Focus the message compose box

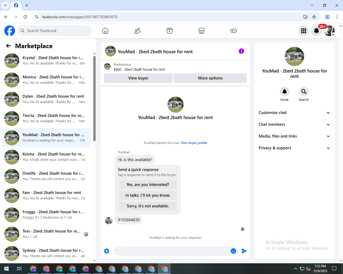(x=171, y=251)
